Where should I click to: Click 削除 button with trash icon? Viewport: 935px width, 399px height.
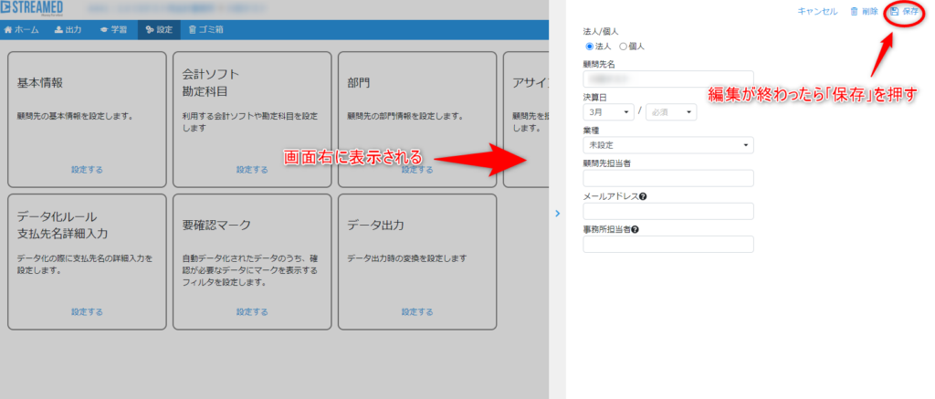864,11
